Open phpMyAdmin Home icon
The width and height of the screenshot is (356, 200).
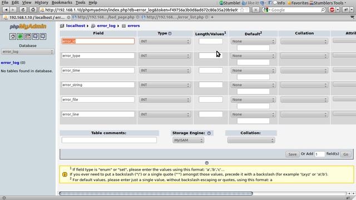coord(13,37)
